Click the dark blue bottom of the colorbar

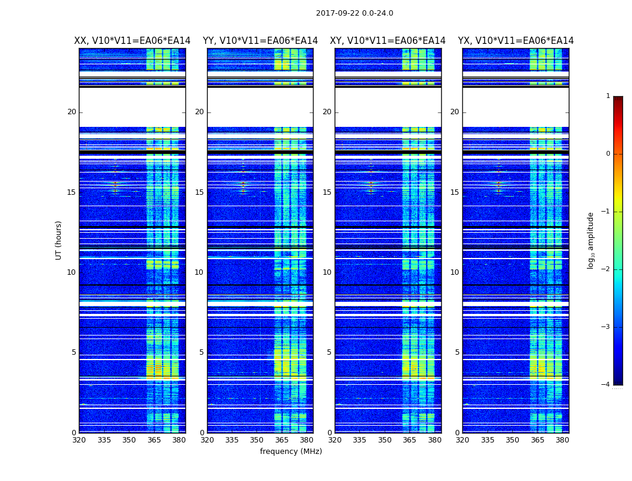[618, 380]
